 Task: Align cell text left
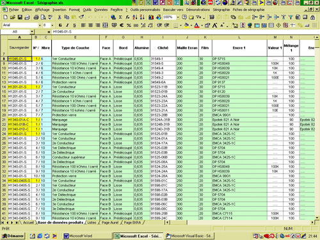83,25
